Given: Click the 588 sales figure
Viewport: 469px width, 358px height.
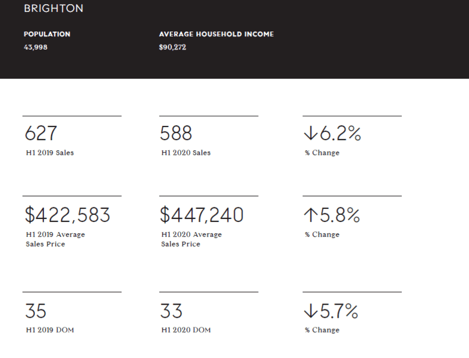Looking at the screenshot, I should (176, 133).
